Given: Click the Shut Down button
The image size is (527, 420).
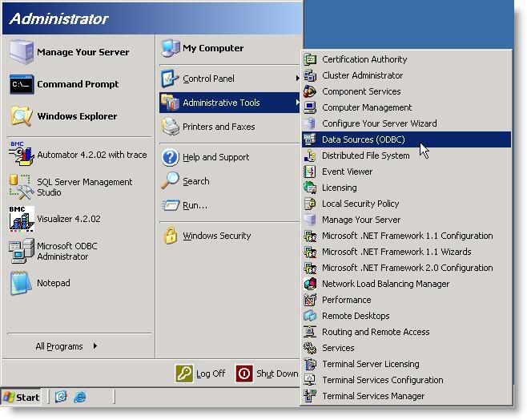Looking at the screenshot, I should point(268,374).
